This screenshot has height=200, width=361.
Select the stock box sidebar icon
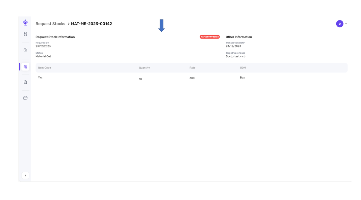point(25,67)
